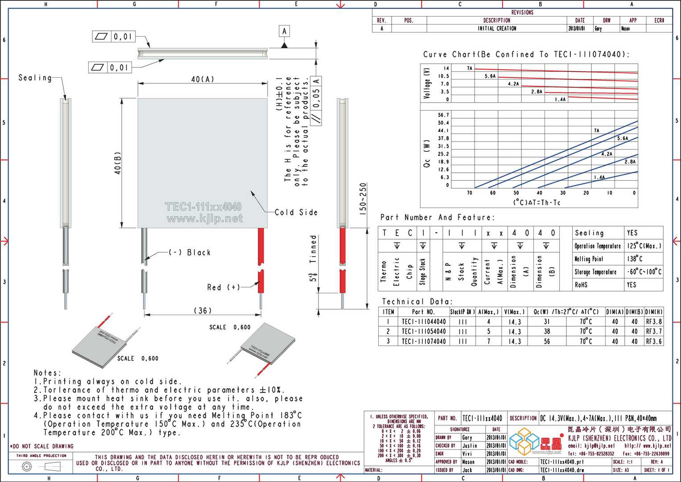Screen dimensions: 681x482
Task: Select the isometric view with wires pointing up
Action: click(x=106, y=341)
